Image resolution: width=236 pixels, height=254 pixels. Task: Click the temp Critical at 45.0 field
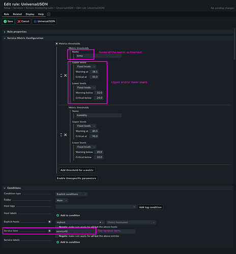click(94, 77)
